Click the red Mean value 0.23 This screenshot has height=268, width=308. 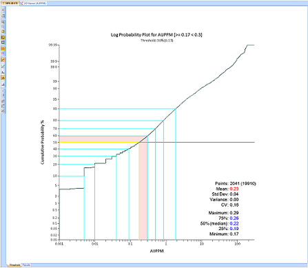pos(234,189)
